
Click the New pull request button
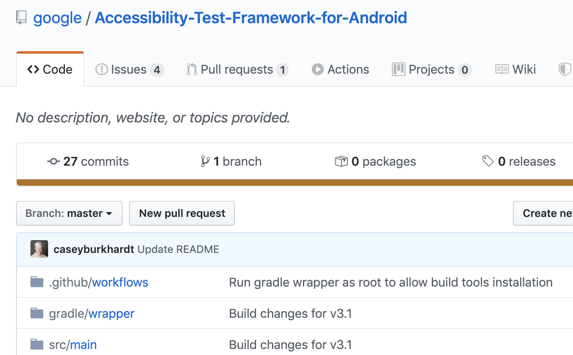(x=182, y=213)
